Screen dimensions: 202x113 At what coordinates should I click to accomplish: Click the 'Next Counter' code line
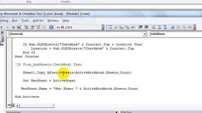tap(27, 56)
